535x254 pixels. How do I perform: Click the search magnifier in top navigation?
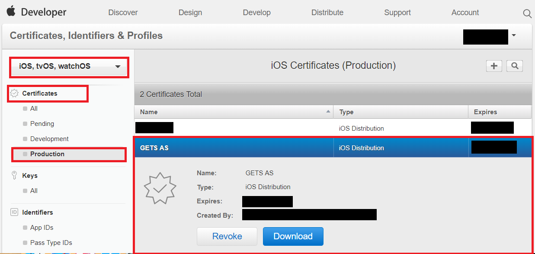click(527, 13)
